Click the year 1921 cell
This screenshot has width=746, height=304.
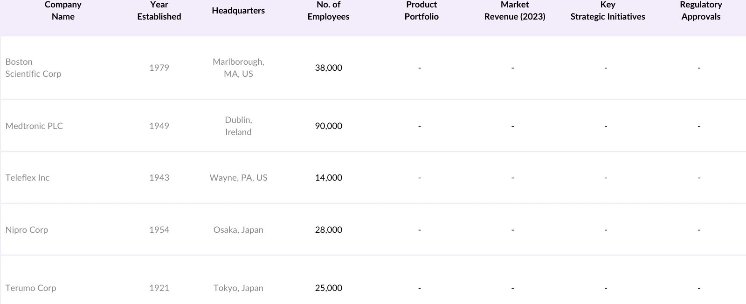[159, 288]
